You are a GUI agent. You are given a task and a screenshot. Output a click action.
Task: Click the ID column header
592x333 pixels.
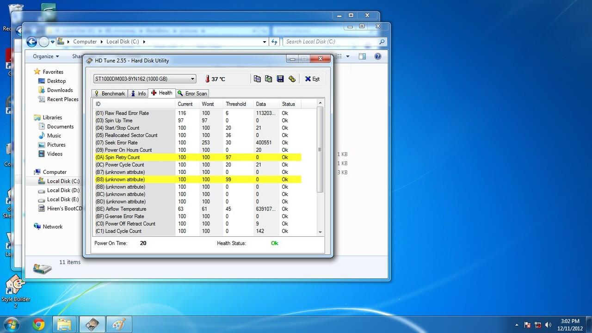[x=134, y=104]
